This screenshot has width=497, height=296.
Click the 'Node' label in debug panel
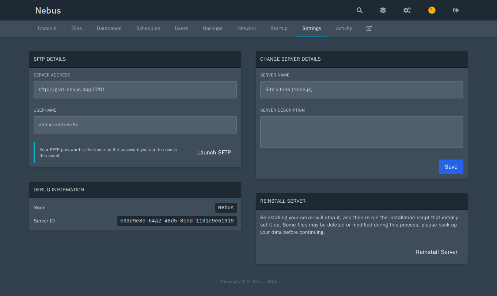39,208
